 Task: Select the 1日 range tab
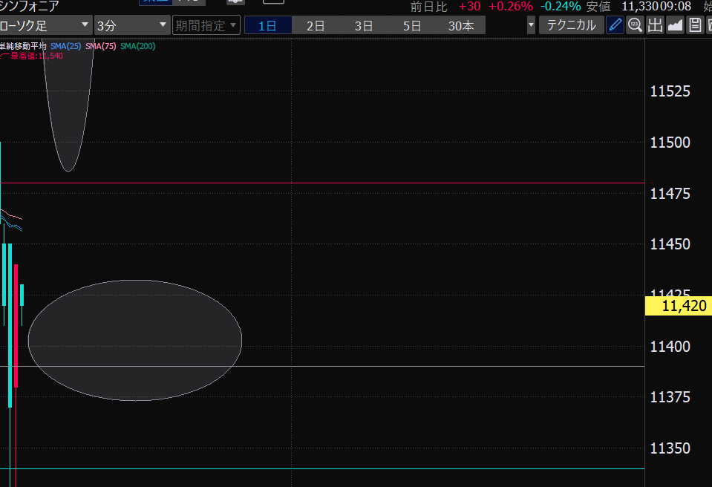(268, 25)
